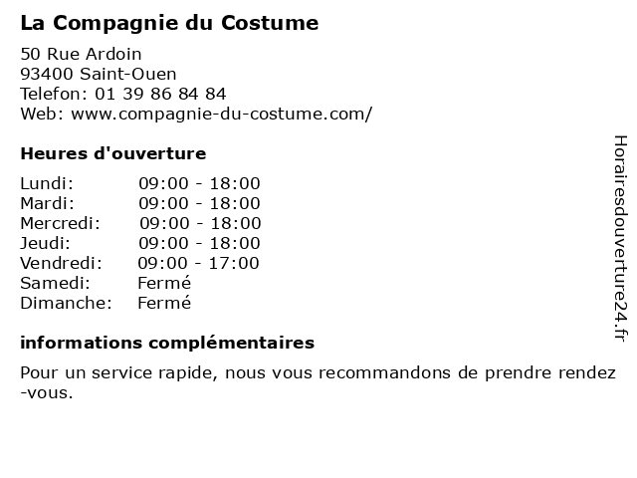Open the www.compagnie-du-costume.com web address
Viewport: 637px width, 478px height.
pyautogui.click(x=222, y=114)
